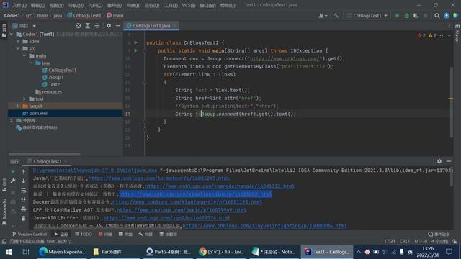Open Run panel settings gear
461x259 pixels.
click(x=439, y=161)
